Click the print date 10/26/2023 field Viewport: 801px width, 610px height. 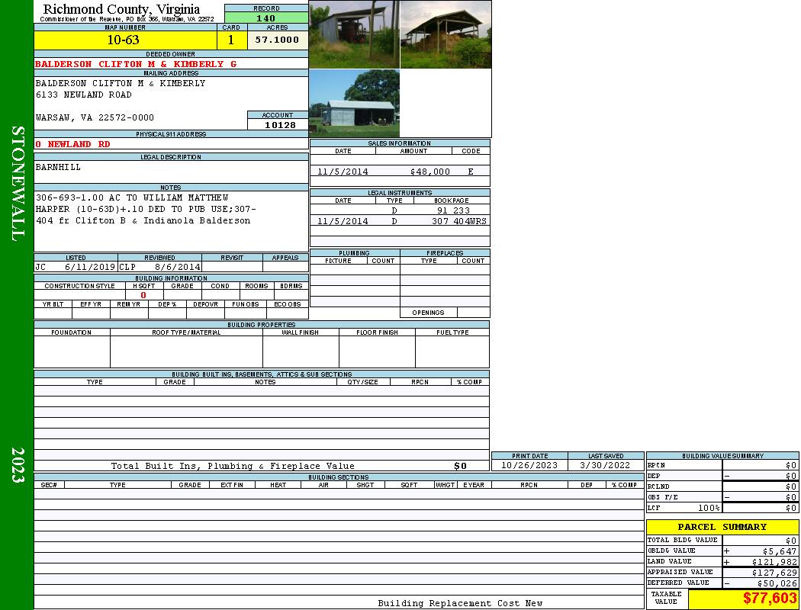(529, 465)
